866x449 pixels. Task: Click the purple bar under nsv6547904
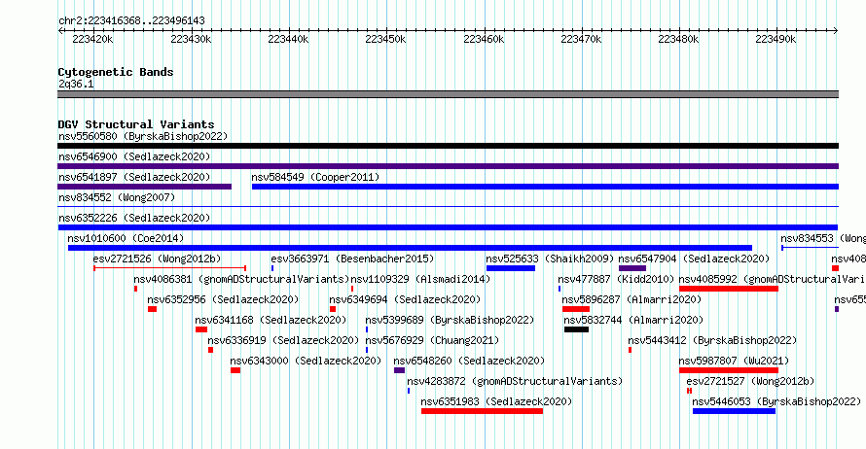(632, 268)
